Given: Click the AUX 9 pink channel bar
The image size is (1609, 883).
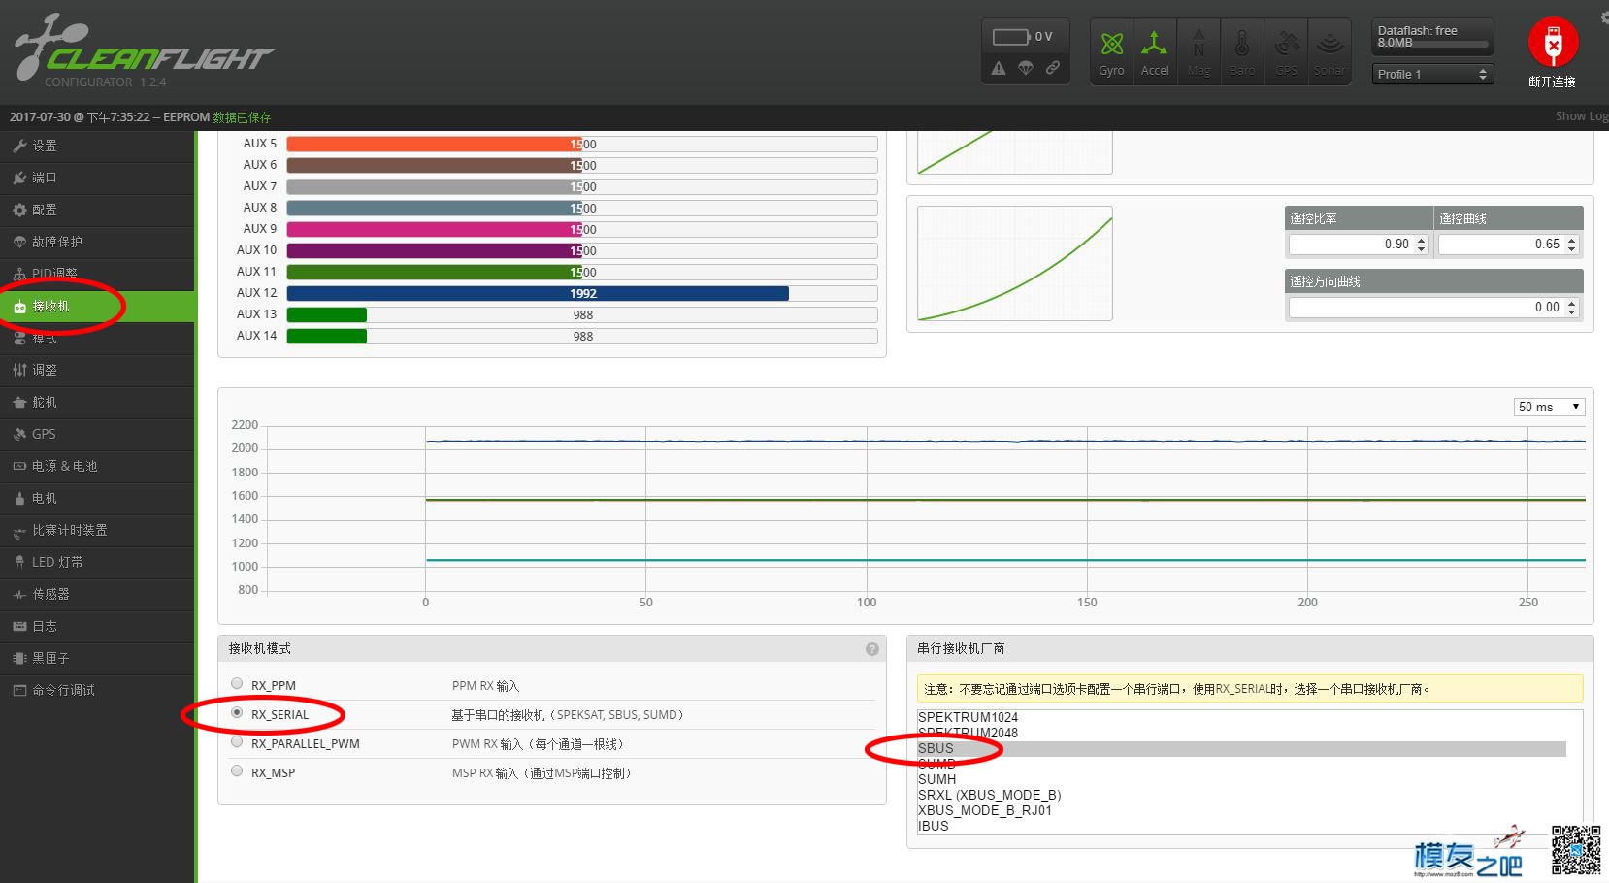Looking at the screenshot, I should pos(582,229).
